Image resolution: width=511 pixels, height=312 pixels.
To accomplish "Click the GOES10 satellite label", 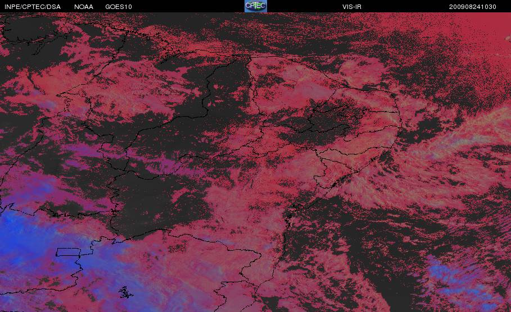I will point(118,7).
